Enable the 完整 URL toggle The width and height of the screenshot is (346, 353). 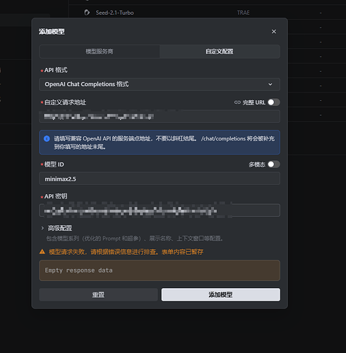pyautogui.click(x=274, y=102)
